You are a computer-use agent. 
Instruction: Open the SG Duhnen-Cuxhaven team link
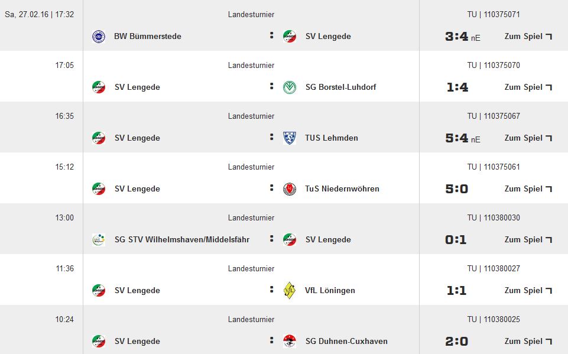pyautogui.click(x=345, y=342)
